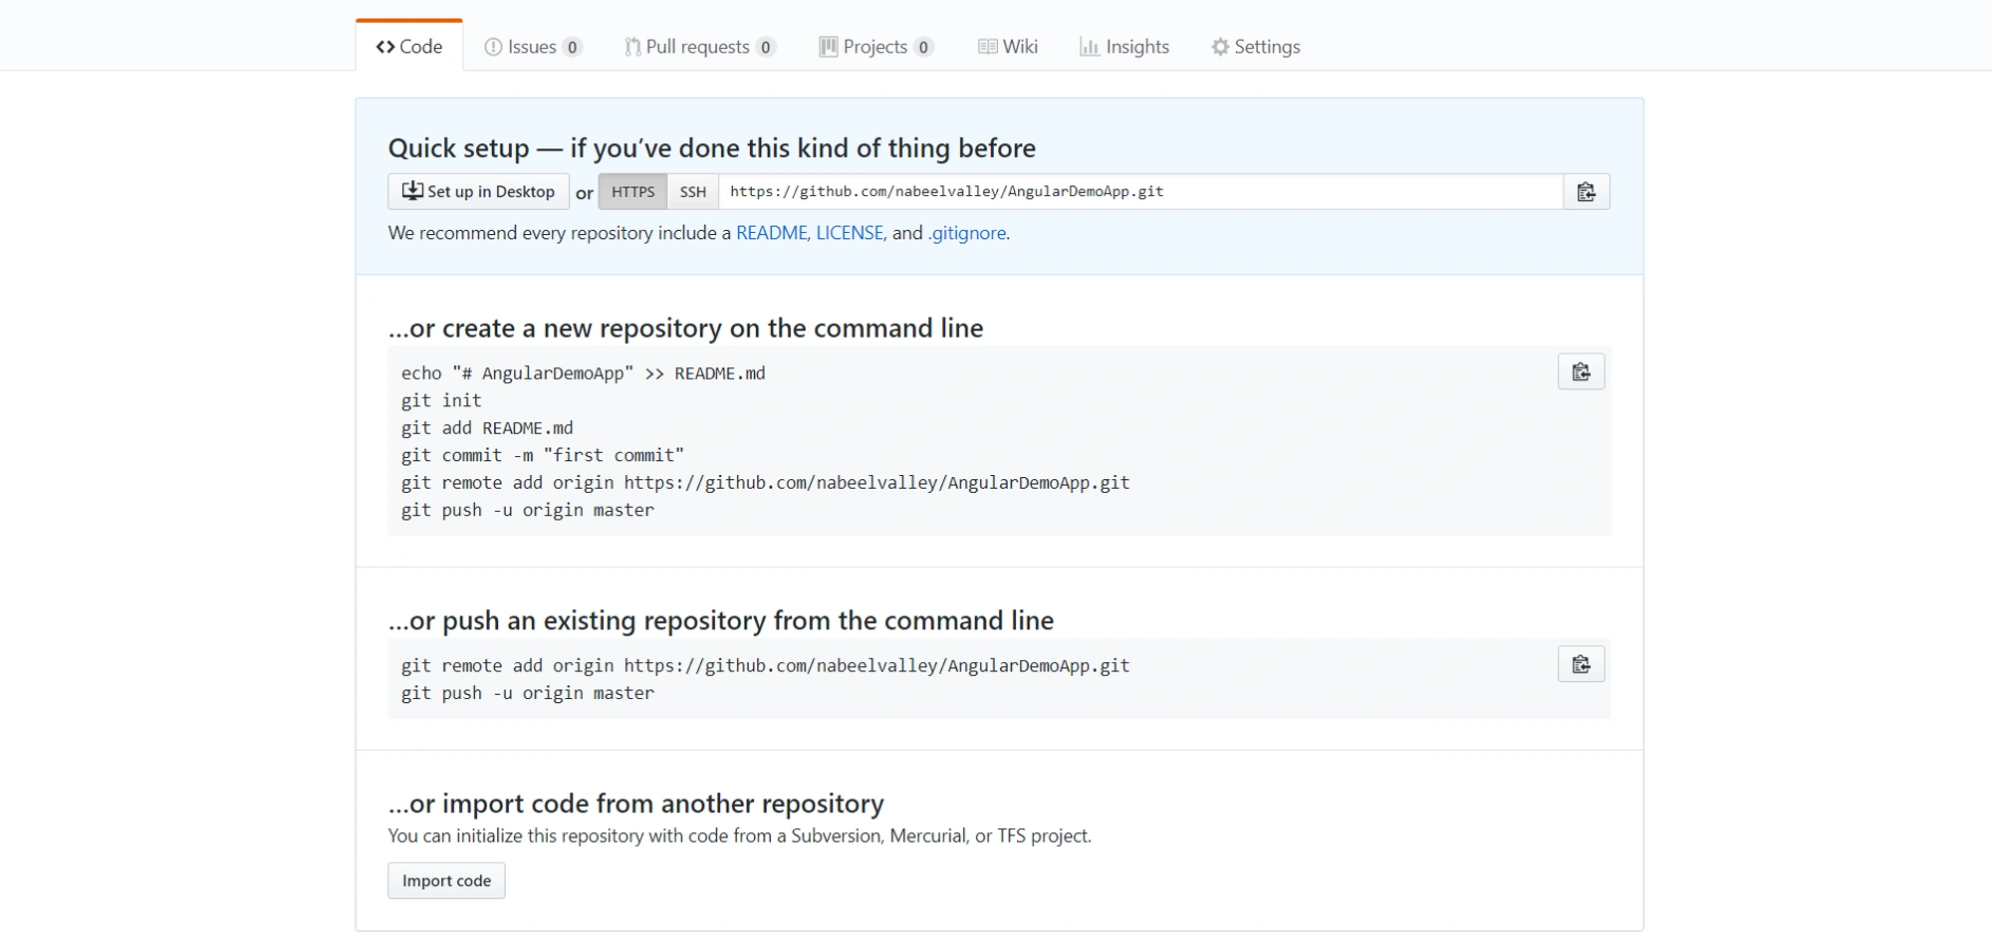Viewport: 1992px width, 947px height.
Task: Click the Subversion, Mercurial, TFS description text
Action: [x=740, y=835]
